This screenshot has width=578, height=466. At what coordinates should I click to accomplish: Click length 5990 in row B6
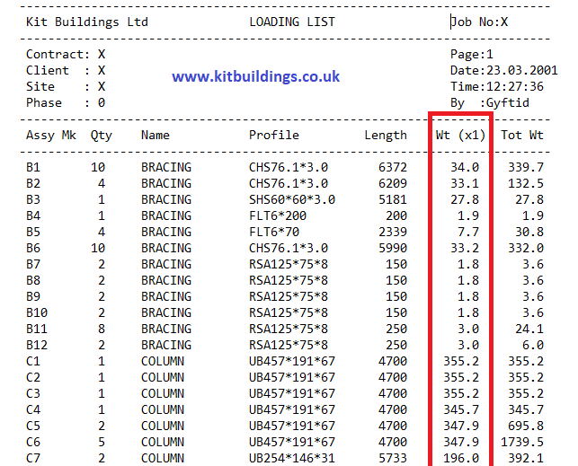393,248
